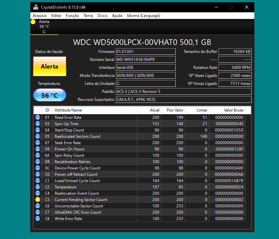Click the Tamanho do Buffer value 16384 KB

[x=235, y=52]
